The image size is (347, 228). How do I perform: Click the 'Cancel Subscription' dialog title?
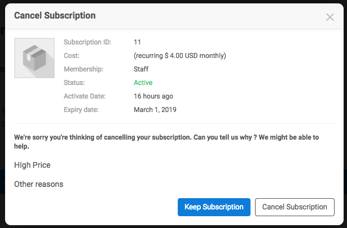coord(55,16)
